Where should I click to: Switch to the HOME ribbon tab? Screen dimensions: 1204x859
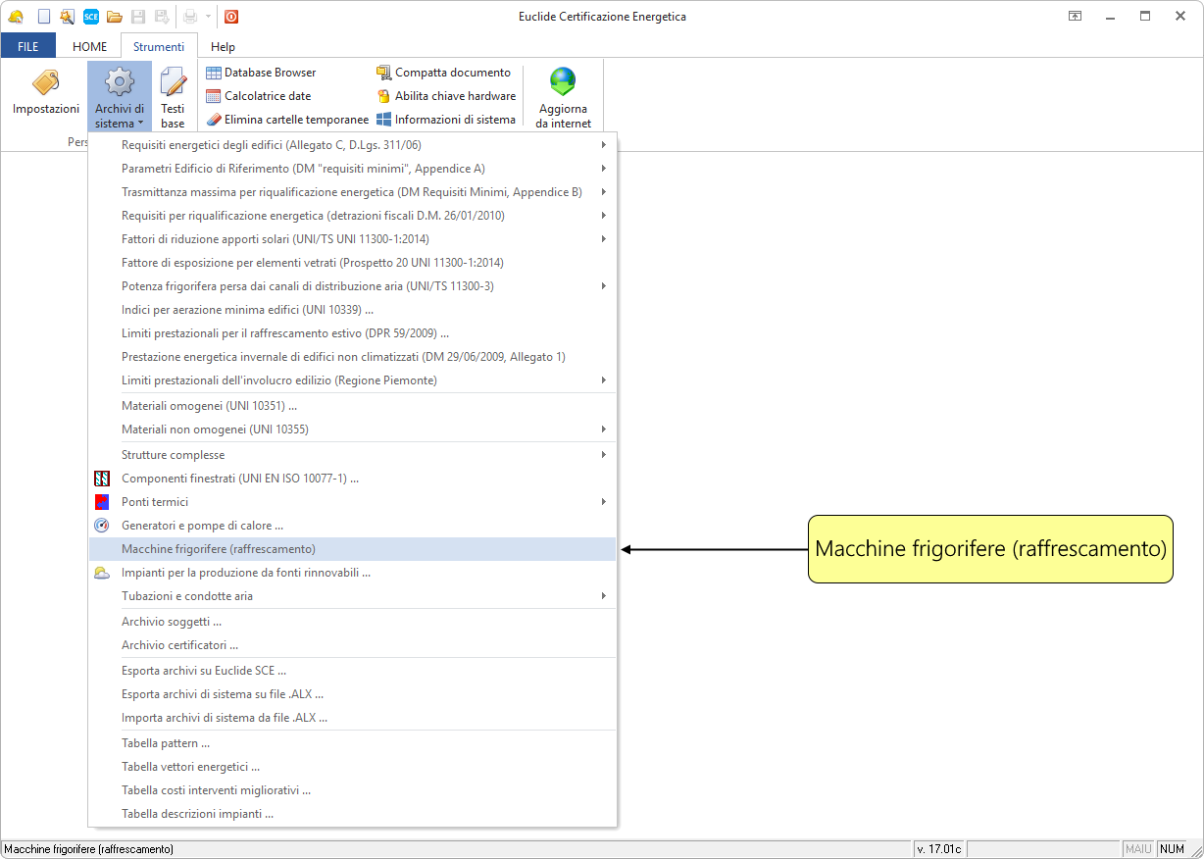[90, 46]
